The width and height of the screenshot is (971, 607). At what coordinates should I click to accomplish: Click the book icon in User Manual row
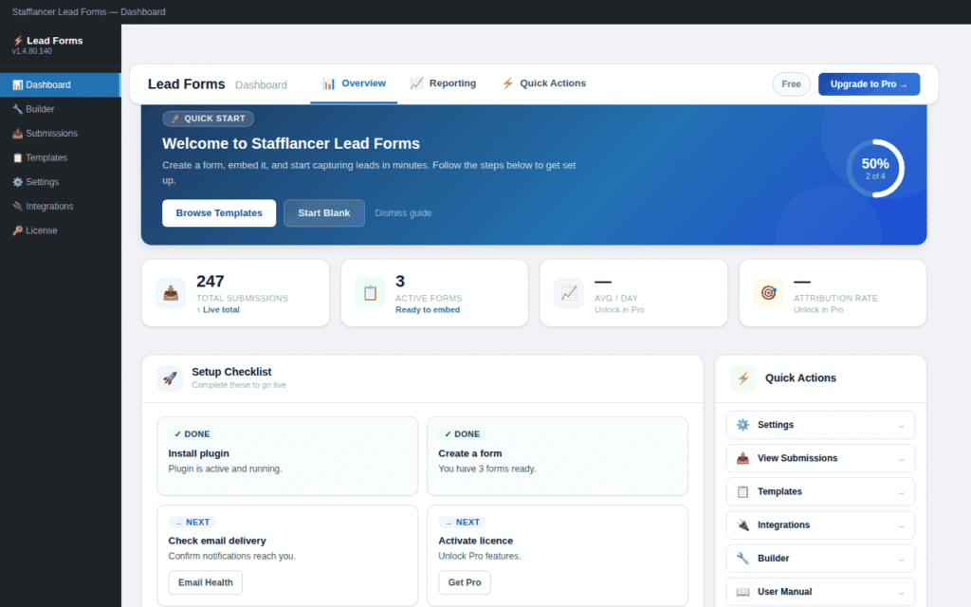(742, 592)
